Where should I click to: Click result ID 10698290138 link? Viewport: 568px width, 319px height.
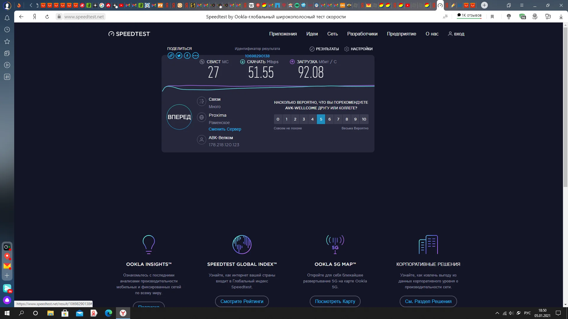[x=257, y=56]
